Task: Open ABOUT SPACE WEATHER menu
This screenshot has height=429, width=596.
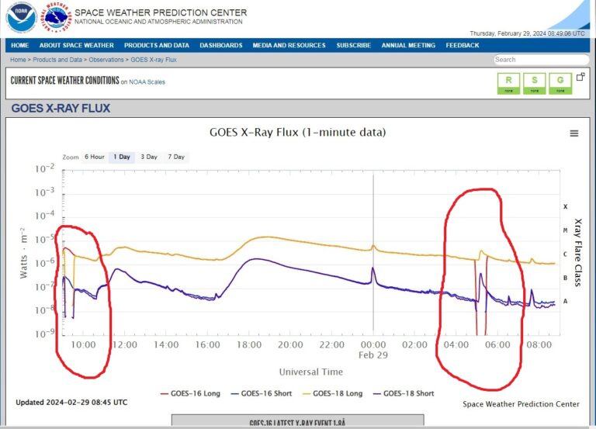Action: tap(76, 45)
